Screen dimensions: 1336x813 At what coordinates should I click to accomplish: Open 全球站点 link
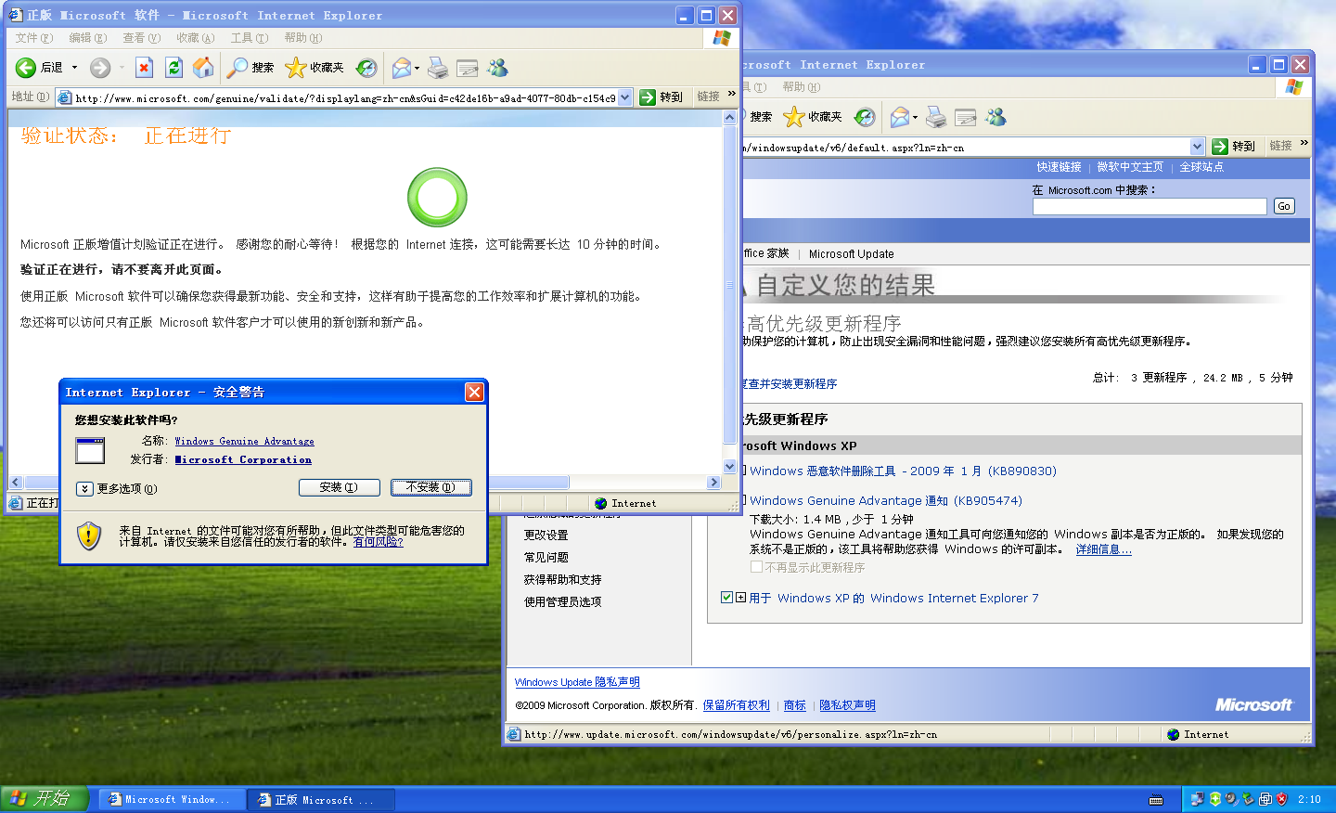tap(1201, 167)
